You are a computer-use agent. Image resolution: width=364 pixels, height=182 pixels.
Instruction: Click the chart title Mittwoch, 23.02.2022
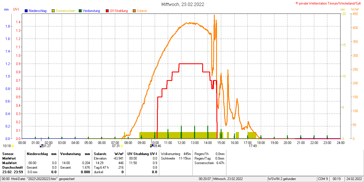tap(183, 4)
